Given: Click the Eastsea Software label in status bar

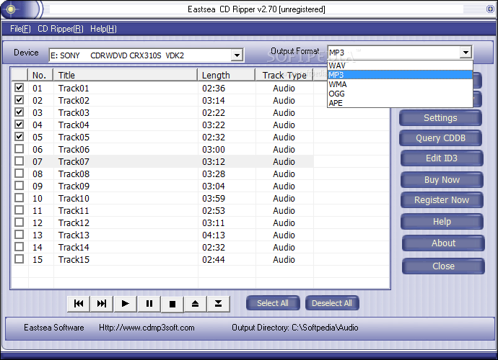Looking at the screenshot, I should pos(54,328).
